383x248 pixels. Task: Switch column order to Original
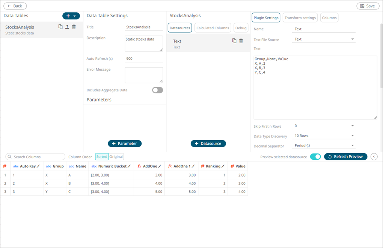[116, 157]
